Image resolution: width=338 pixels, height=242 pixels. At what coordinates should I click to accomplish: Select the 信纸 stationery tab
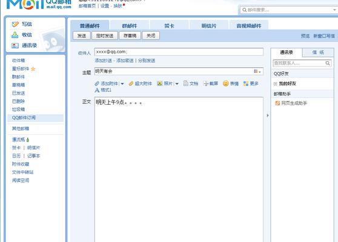[x=318, y=52]
